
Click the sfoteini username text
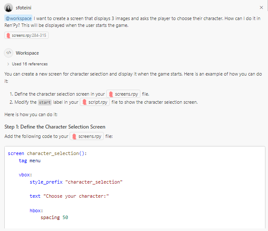[x=23, y=8]
